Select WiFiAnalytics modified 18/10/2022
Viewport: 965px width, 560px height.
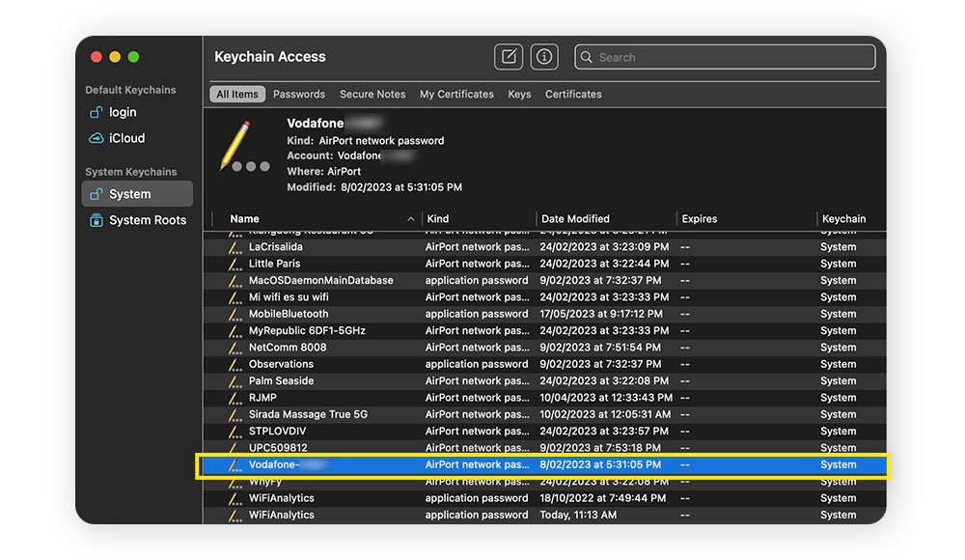pyautogui.click(x=544, y=498)
